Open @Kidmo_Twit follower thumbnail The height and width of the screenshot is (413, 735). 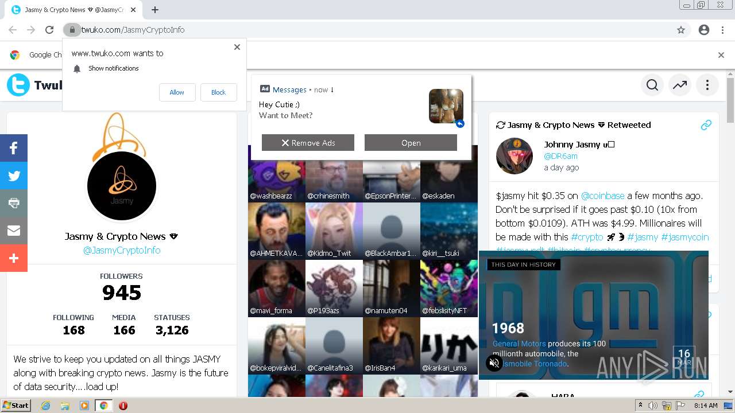click(334, 231)
